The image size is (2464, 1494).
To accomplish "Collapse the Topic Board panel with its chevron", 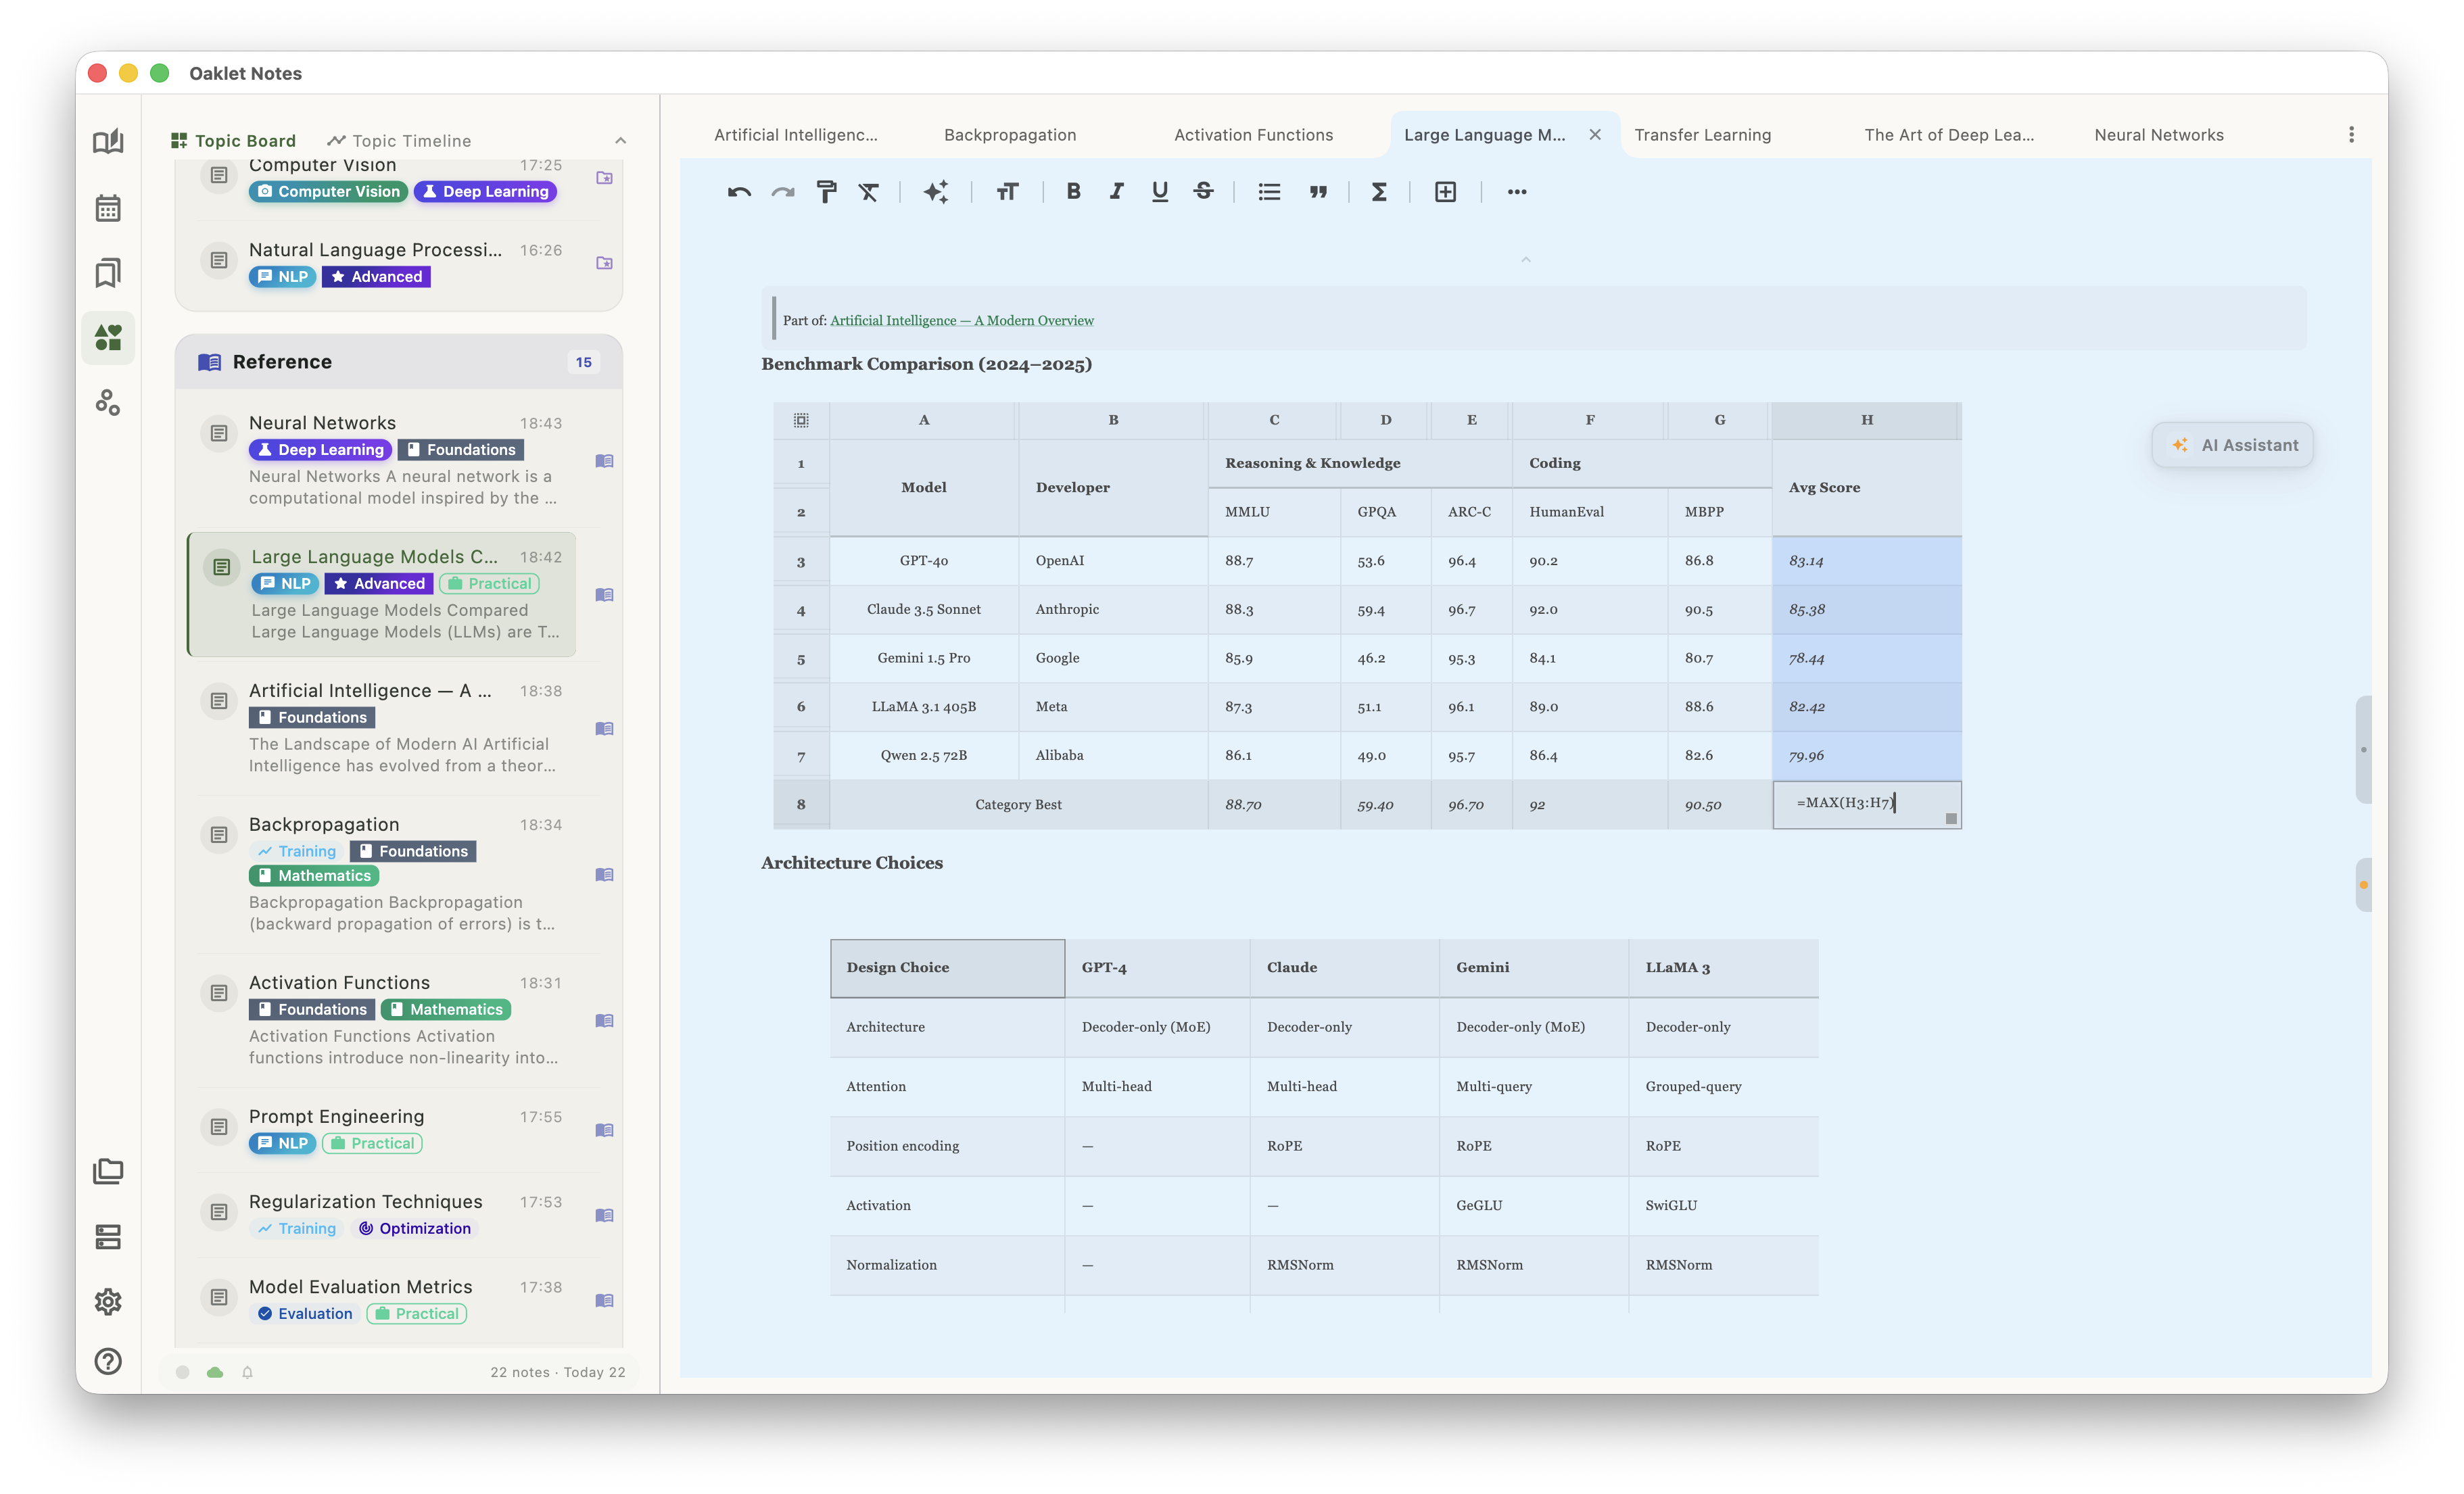I will pyautogui.click(x=621, y=140).
